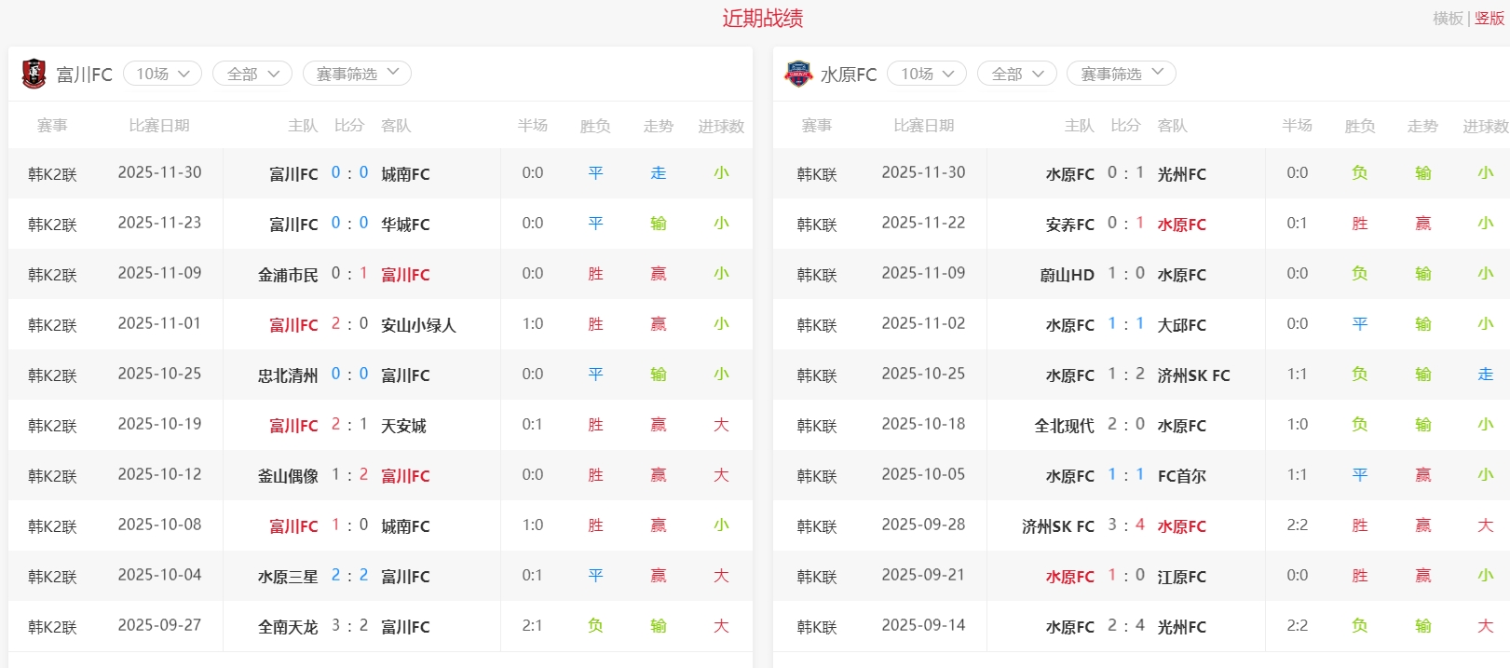1510x668 pixels.
Task: Open 富川FC's 赛事筛选 dropdown
Action: pyautogui.click(x=357, y=74)
